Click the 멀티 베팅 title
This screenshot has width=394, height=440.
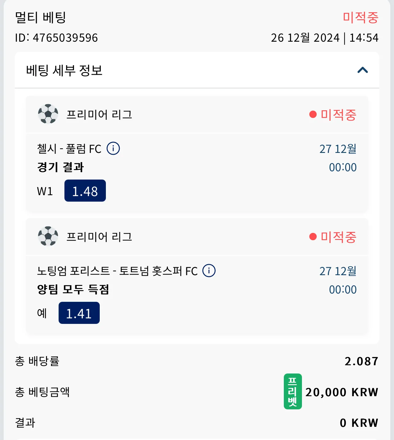click(x=41, y=17)
